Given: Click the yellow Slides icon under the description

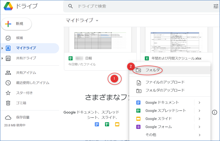Looking at the screenshot, I should 117,124.
